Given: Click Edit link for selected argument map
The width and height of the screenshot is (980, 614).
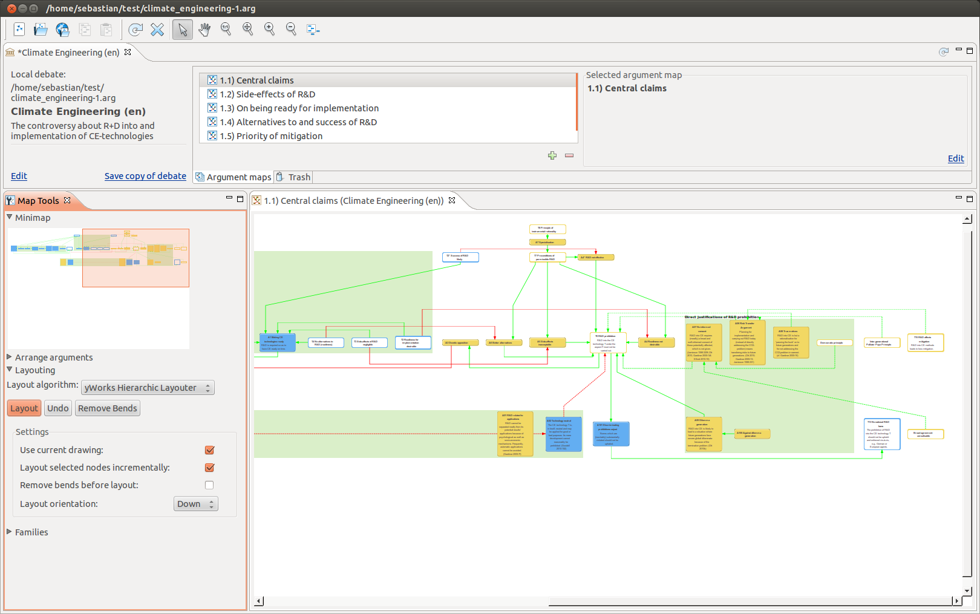Looking at the screenshot, I should pyautogui.click(x=956, y=158).
